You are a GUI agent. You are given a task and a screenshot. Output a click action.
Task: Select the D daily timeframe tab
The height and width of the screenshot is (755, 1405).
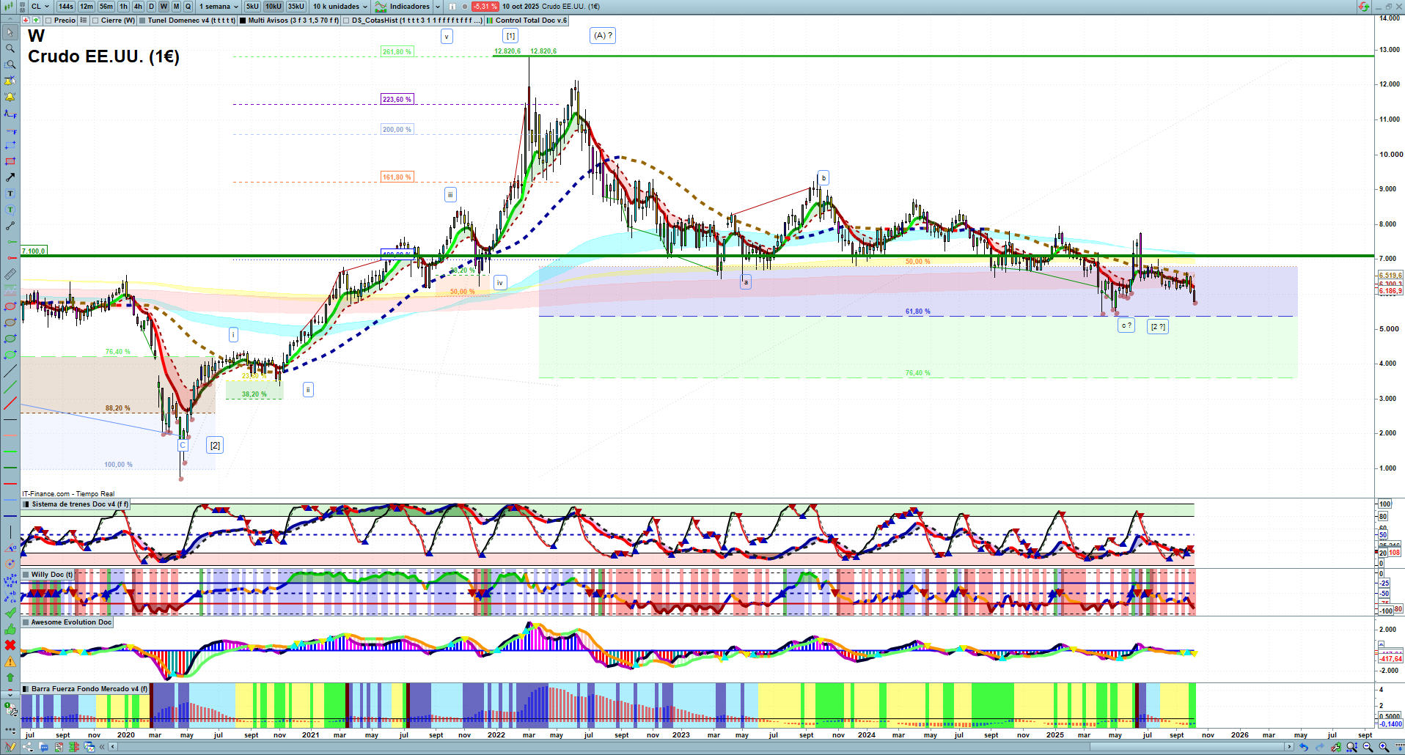tap(151, 7)
